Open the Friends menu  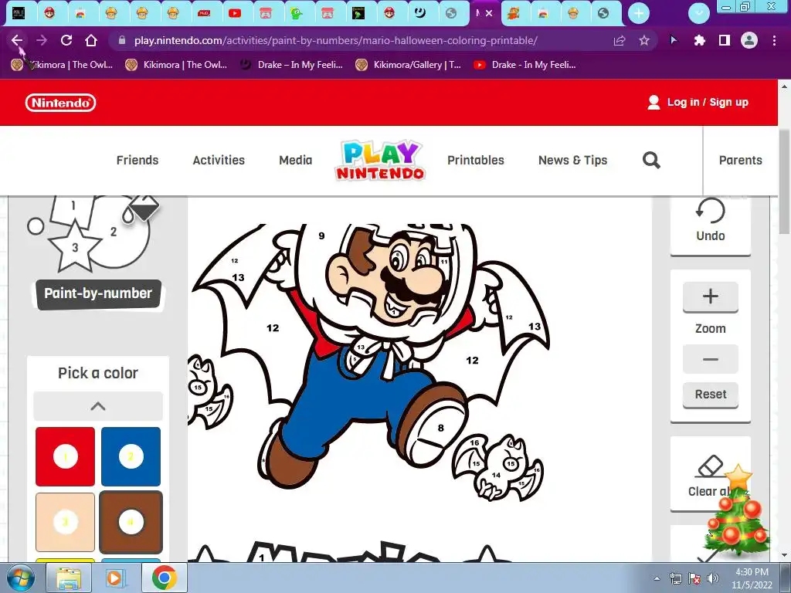click(137, 161)
